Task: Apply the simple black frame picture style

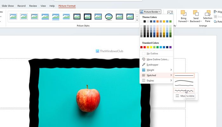Action: [x=98, y=16]
